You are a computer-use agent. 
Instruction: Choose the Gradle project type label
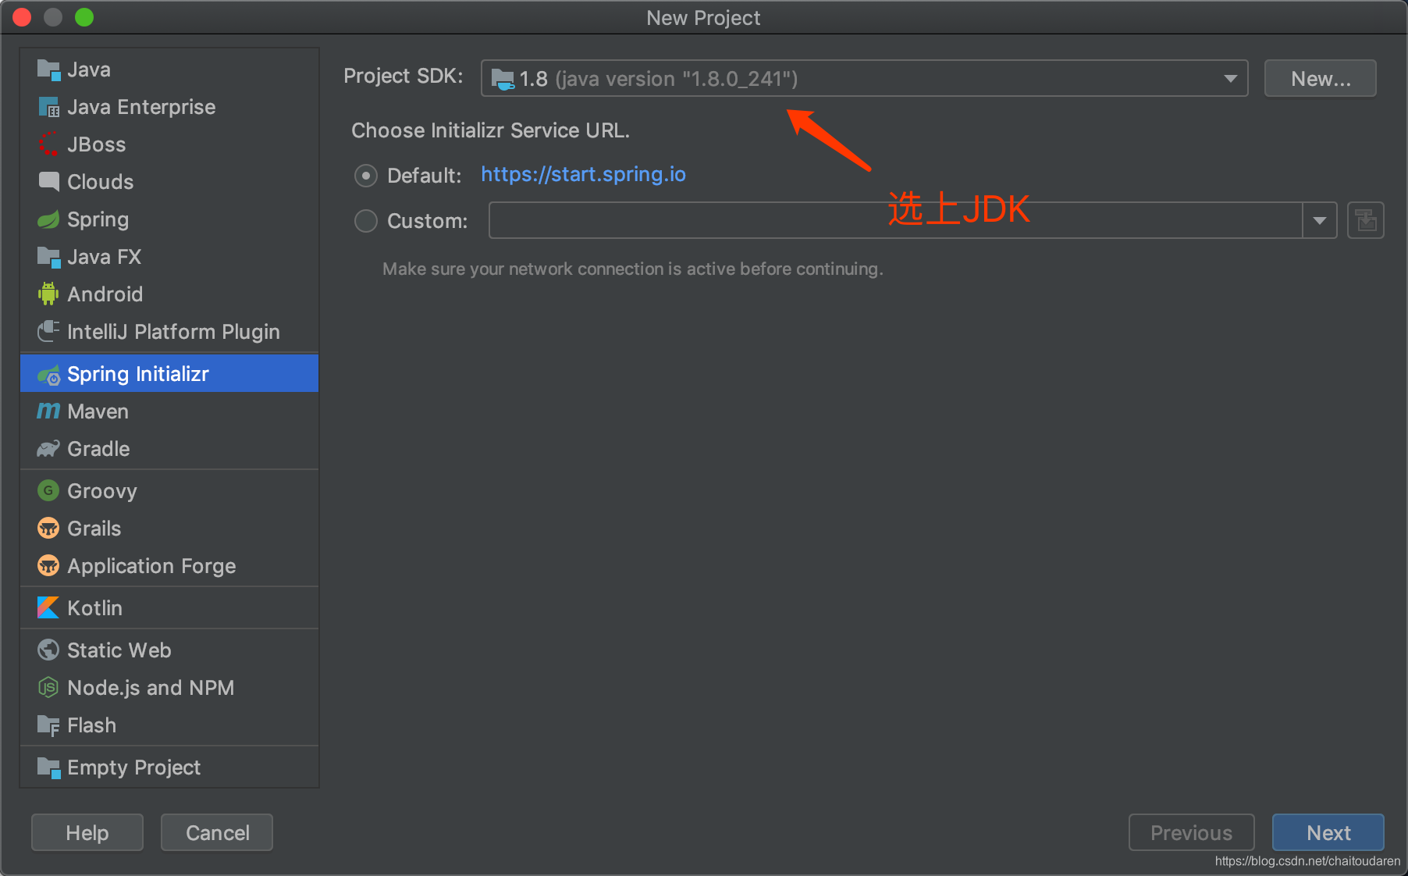point(98,449)
